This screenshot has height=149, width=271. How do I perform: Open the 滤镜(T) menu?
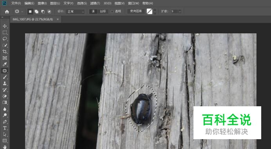95,3
